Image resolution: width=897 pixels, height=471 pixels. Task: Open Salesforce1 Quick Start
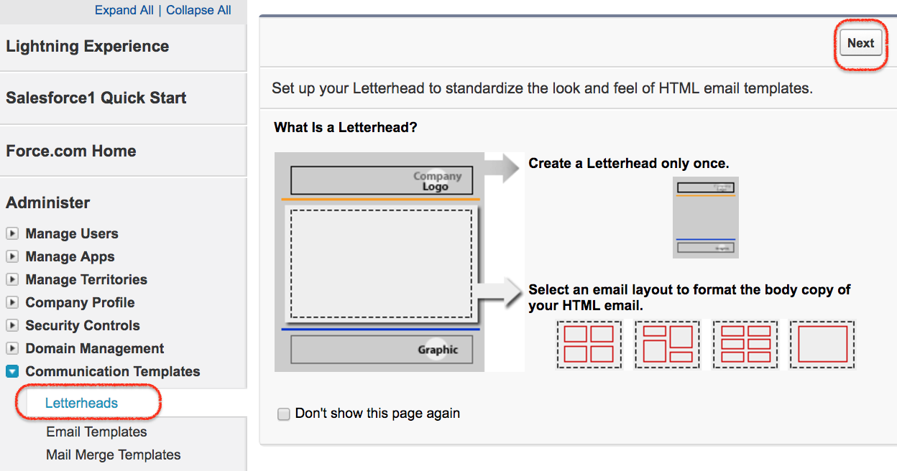[x=96, y=98]
